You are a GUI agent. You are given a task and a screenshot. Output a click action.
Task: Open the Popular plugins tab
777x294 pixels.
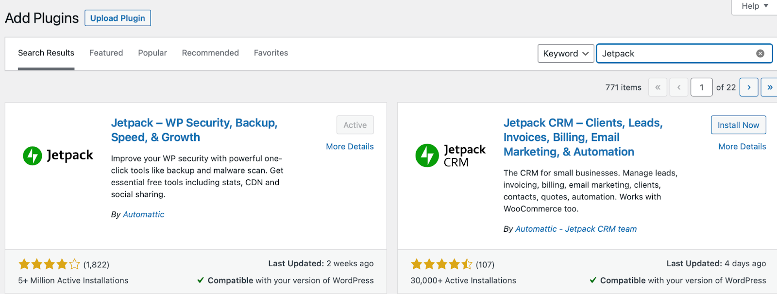[152, 53]
